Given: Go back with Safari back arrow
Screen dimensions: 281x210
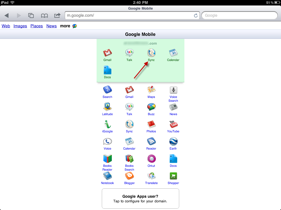Looking at the screenshot, I should [7, 16].
